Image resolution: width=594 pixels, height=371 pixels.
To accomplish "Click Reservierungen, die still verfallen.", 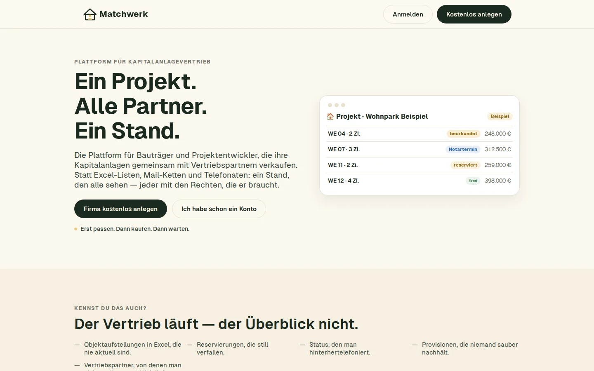I will click(x=232, y=348).
